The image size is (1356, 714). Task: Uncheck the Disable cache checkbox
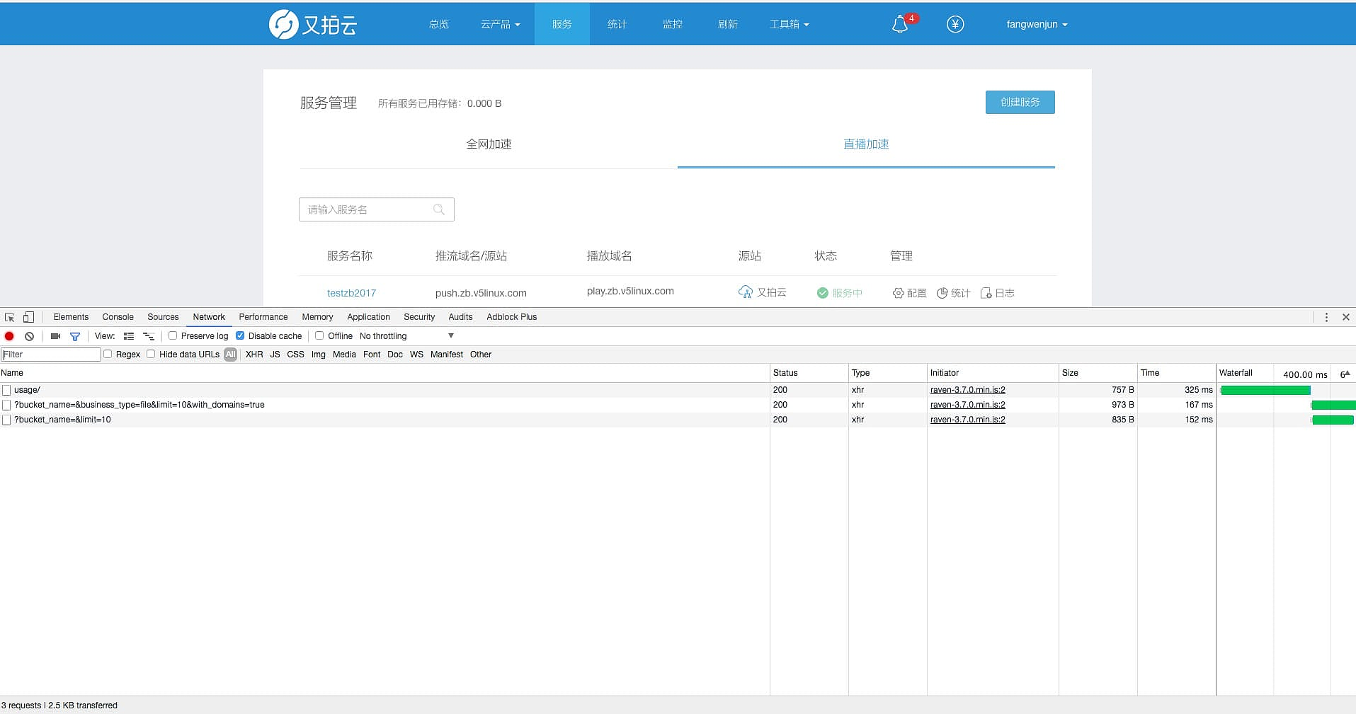[240, 335]
